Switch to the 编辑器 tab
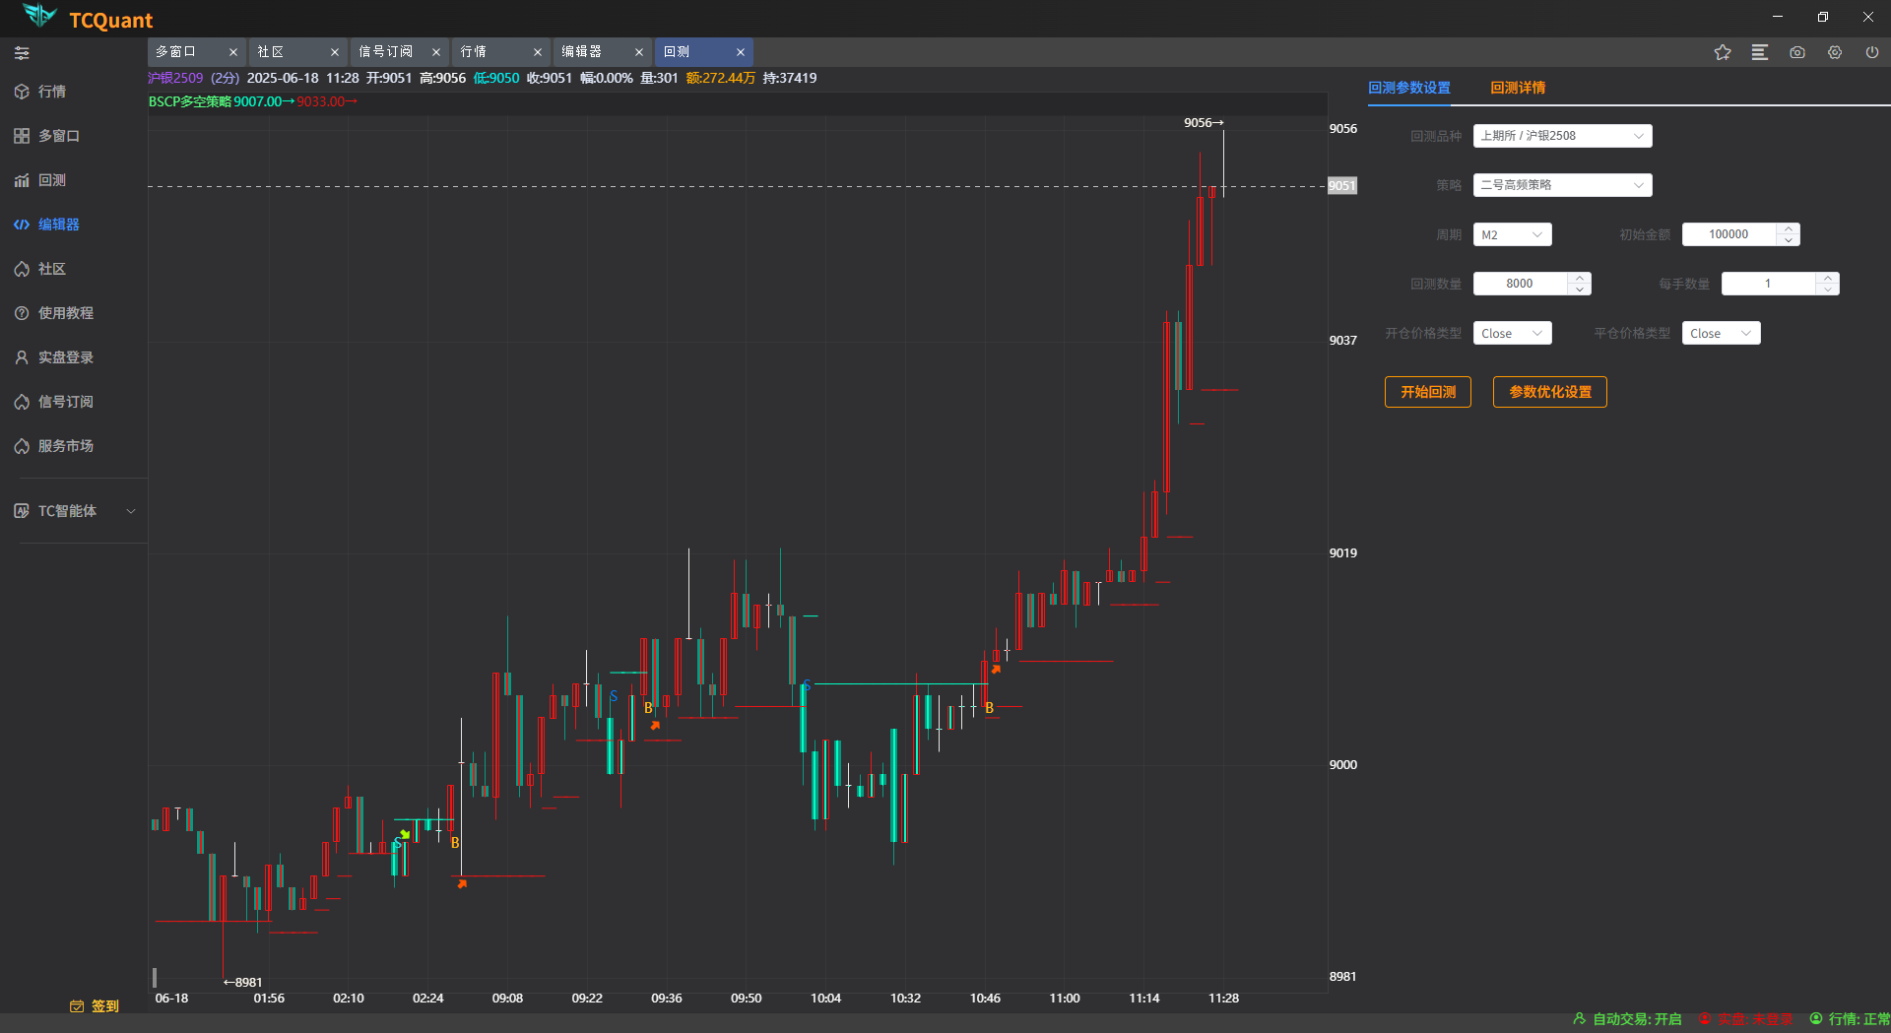Viewport: 1891px width, 1033px height. 582,52
